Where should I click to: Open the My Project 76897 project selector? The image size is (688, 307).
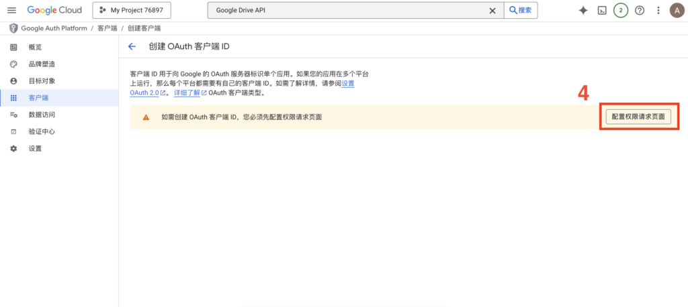(131, 10)
